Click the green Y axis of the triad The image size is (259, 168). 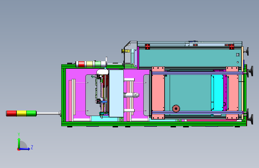tap(19, 143)
